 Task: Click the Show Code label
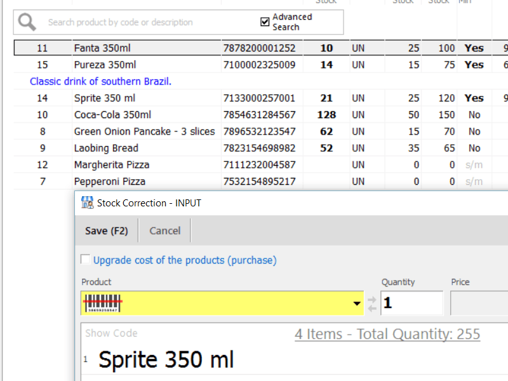111,333
